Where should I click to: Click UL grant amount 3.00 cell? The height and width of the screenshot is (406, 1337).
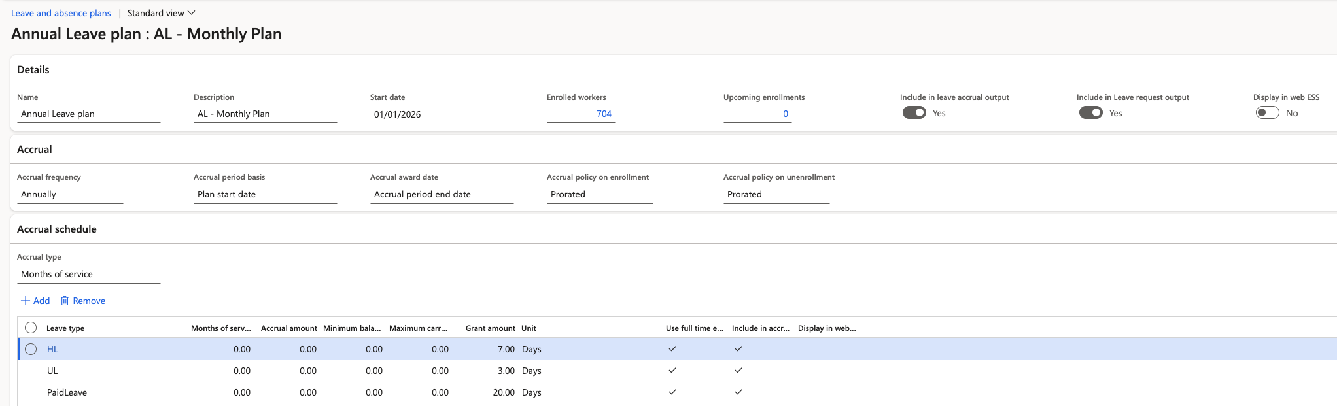click(506, 371)
